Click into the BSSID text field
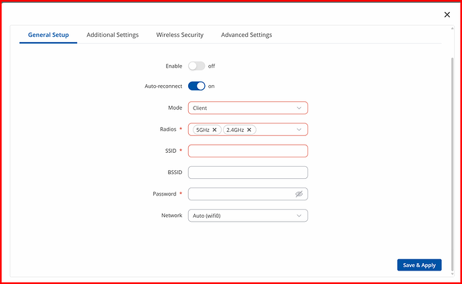The height and width of the screenshot is (284, 462). pos(248,172)
